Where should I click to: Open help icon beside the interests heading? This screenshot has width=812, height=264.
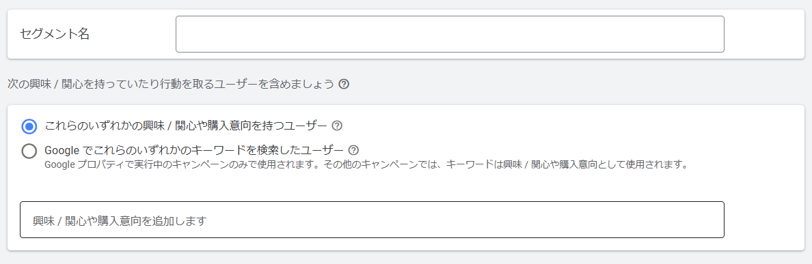343,84
